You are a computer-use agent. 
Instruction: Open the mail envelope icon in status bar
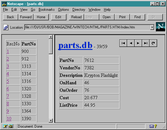(151, 126)
